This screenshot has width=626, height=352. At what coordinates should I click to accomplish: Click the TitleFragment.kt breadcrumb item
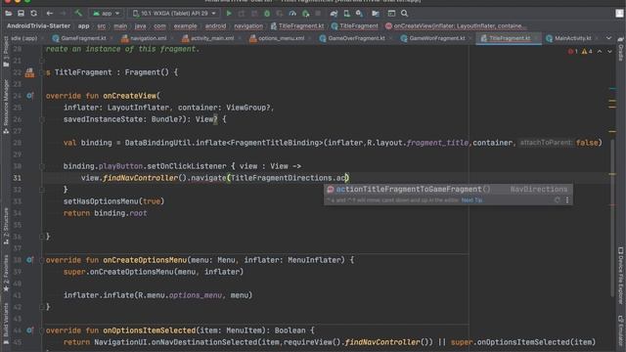297,26
